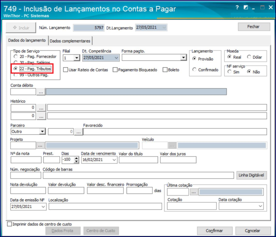
Task: Click the Confirmar button
Action: [x=215, y=231]
